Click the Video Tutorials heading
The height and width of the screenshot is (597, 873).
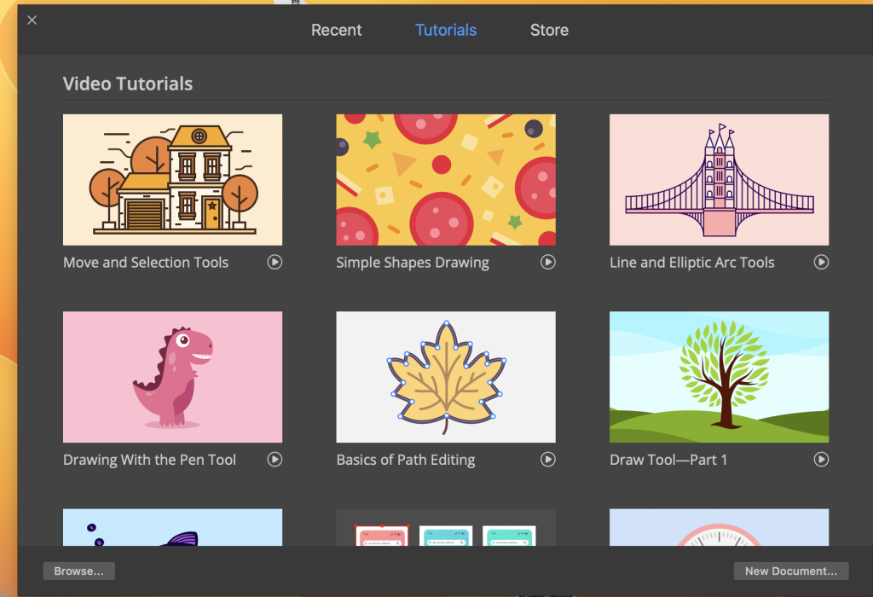[128, 84]
